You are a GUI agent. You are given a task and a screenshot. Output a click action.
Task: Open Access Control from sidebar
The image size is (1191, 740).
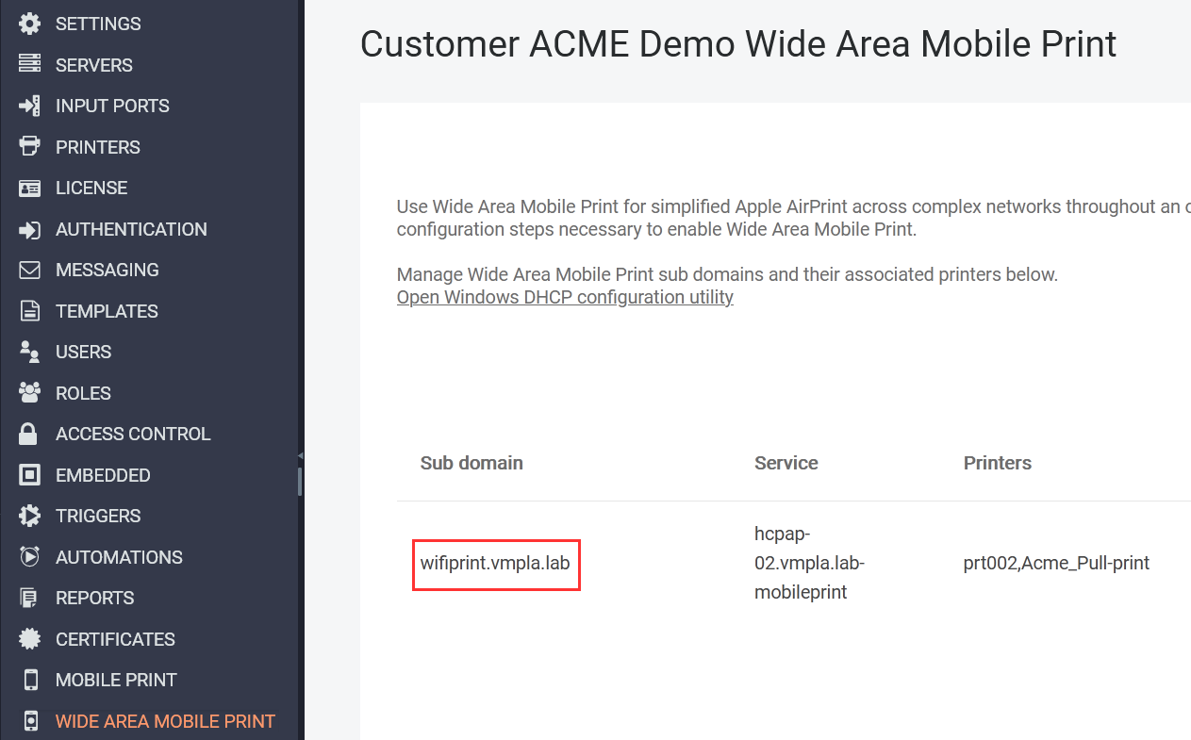(x=133, y=434)
